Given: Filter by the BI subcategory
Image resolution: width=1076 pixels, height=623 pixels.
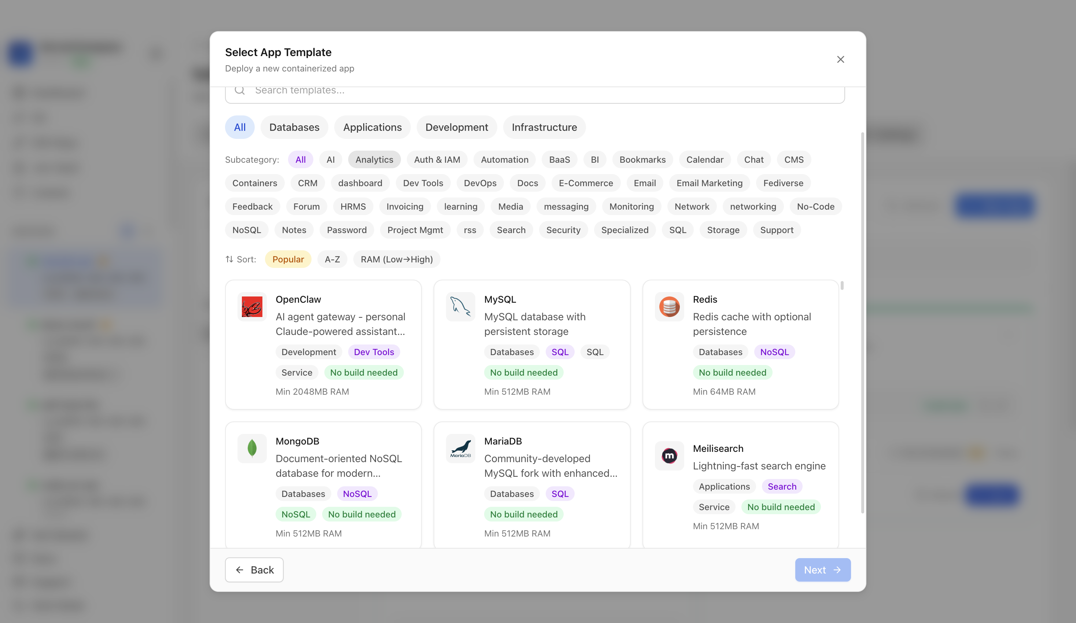Looking at the screenshot, I should click(x=594, y=159).
